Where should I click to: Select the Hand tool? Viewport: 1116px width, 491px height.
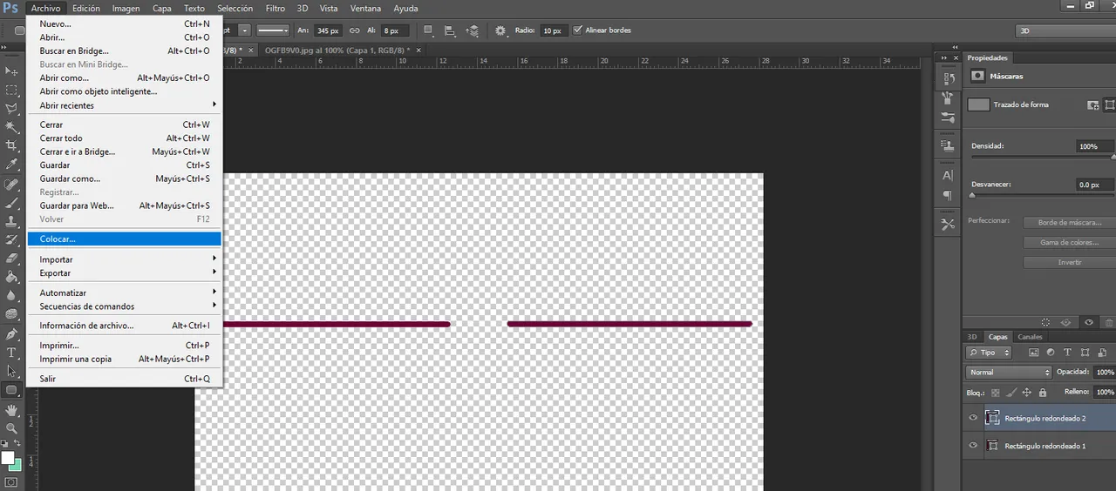12,409
